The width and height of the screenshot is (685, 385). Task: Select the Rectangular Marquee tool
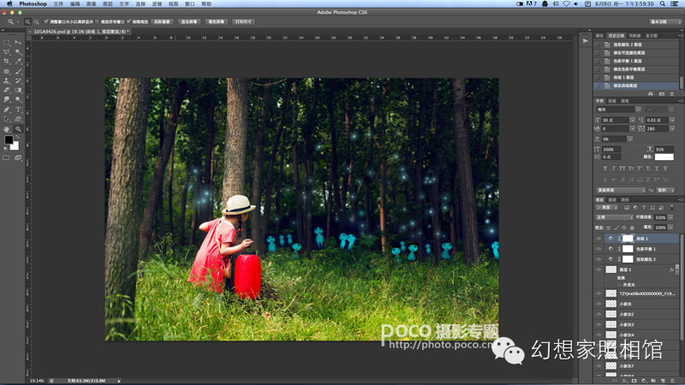(x=7, y=42)
